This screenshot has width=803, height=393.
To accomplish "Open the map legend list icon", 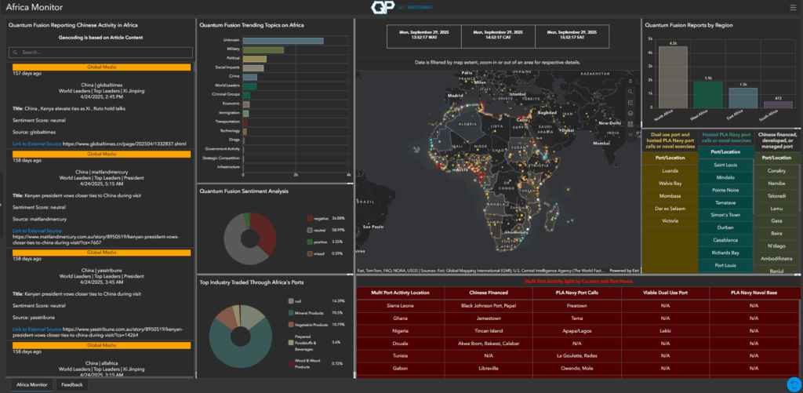I will point(630,101).
